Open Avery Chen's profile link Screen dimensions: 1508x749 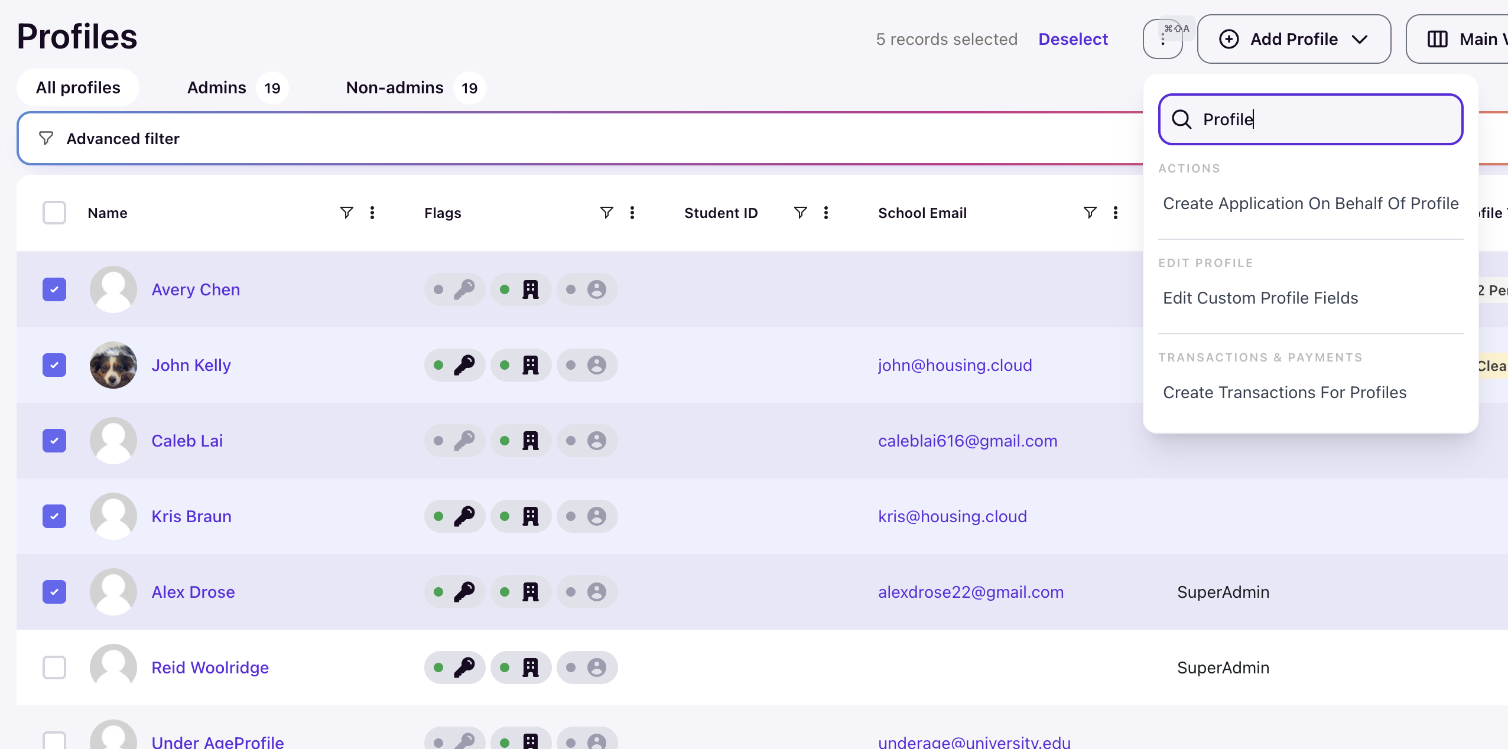[x=196, y=289]
